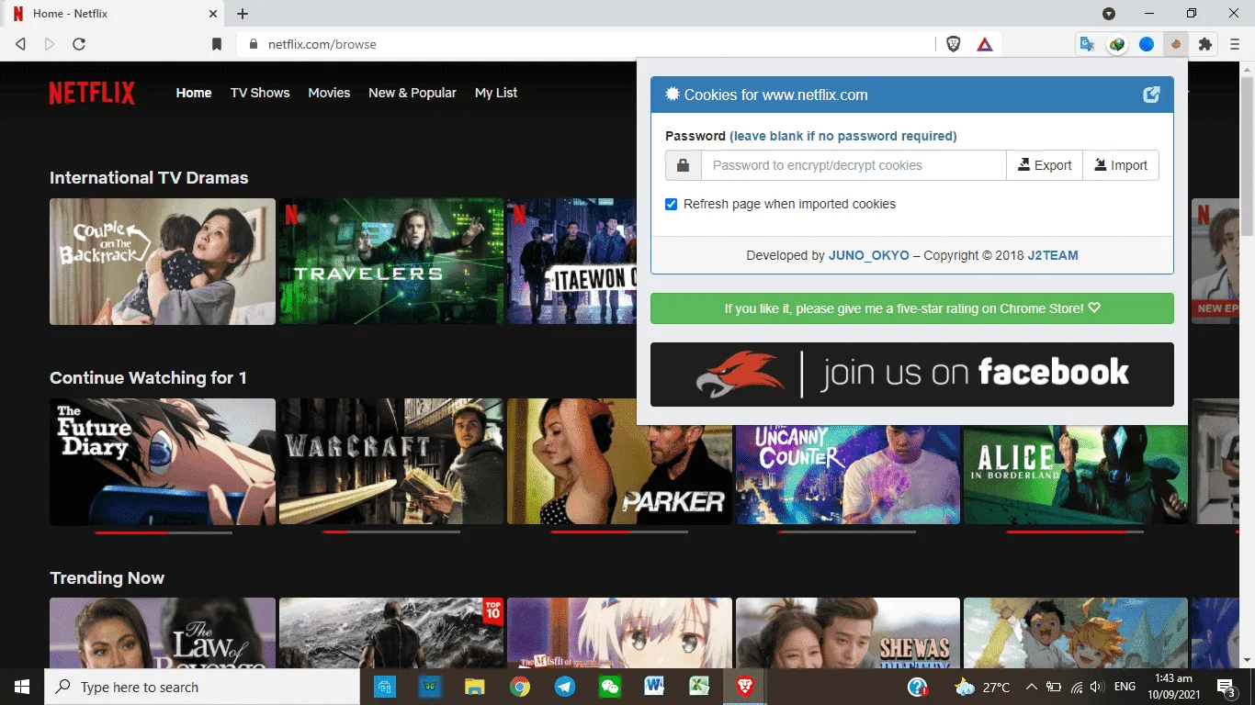This screenshot has height=705, width=1255.
Task: Resume The Uncanny Counter
Action: click(848, 475)
